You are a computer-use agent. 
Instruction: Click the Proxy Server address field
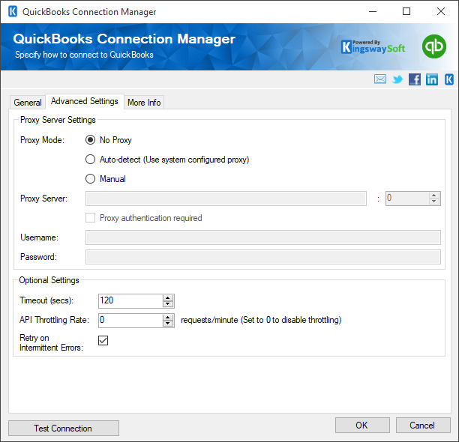226,199
